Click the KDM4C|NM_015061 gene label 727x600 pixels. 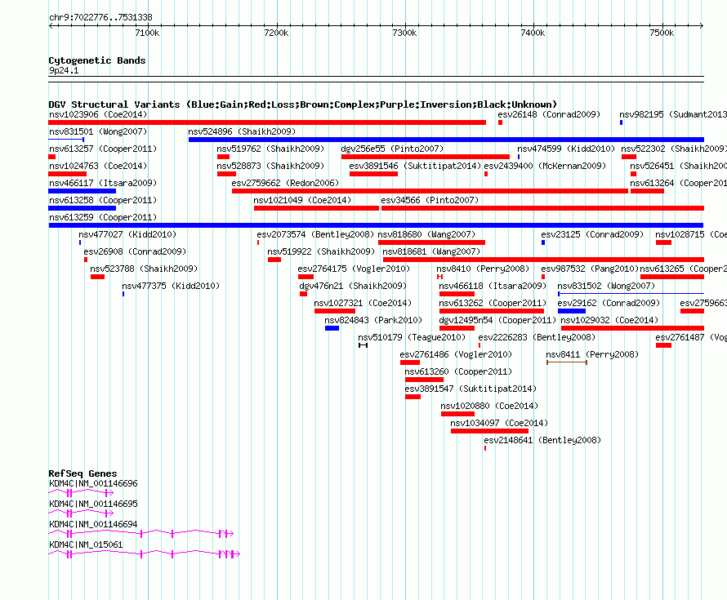(86, 544)
